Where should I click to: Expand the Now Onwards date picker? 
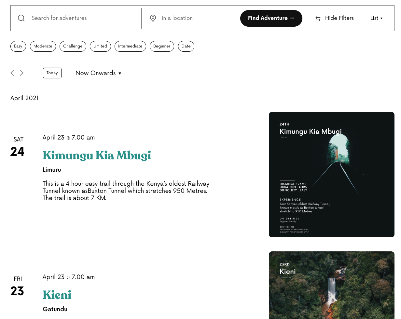pos(98,73)
